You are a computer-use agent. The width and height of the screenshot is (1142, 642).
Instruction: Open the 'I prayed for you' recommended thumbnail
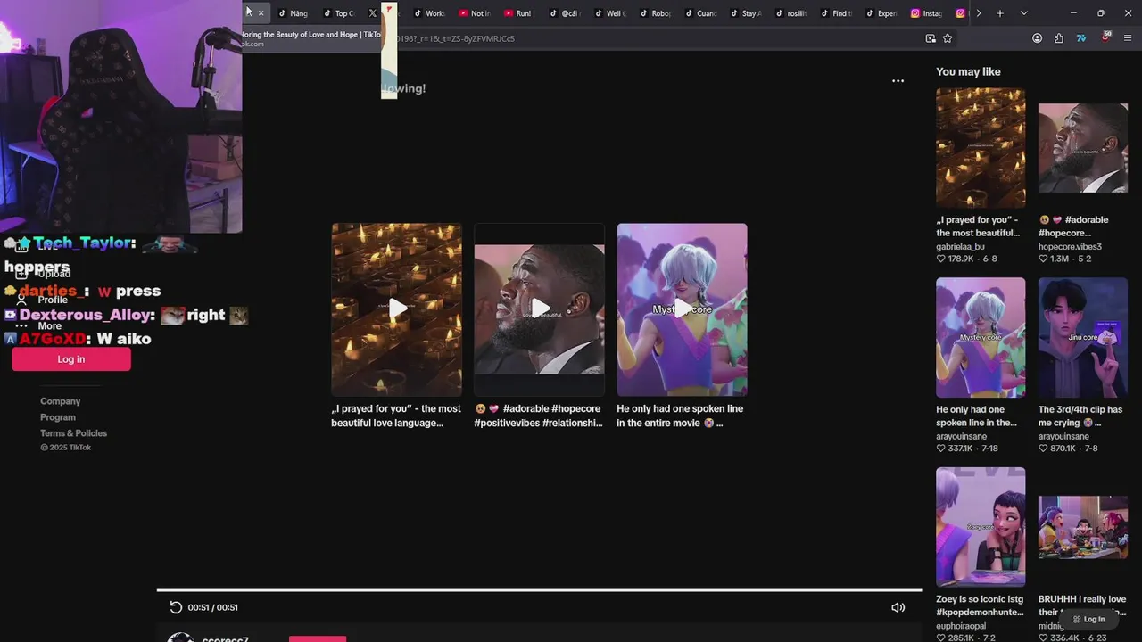[x=981, y=147]
